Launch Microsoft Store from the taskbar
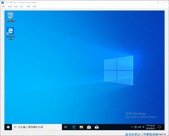 (89, 127)
